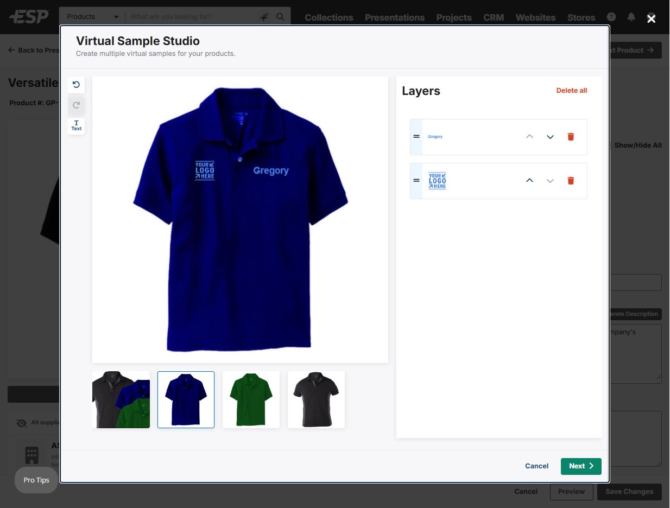Screen dimensions: 670x508
Task: Move Gregory layer down
Action: click(550, 137)
